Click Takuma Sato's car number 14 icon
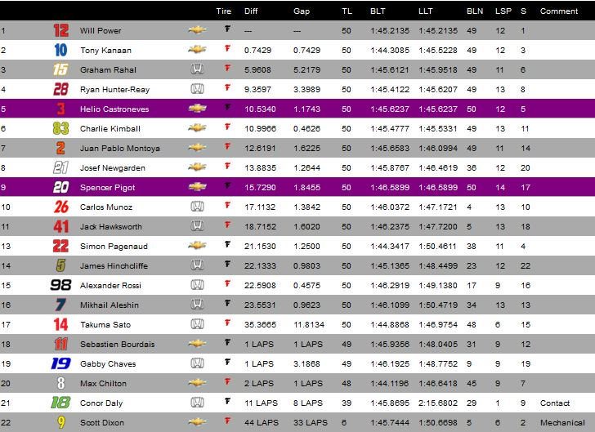Viewport: 595px width, 432px height. point(60,324)
